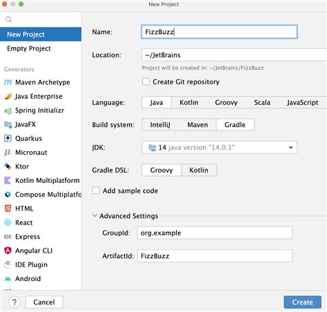Click the green macOS window zoom button
Viewport: 327px width, 312px height.
coord(21,4)
